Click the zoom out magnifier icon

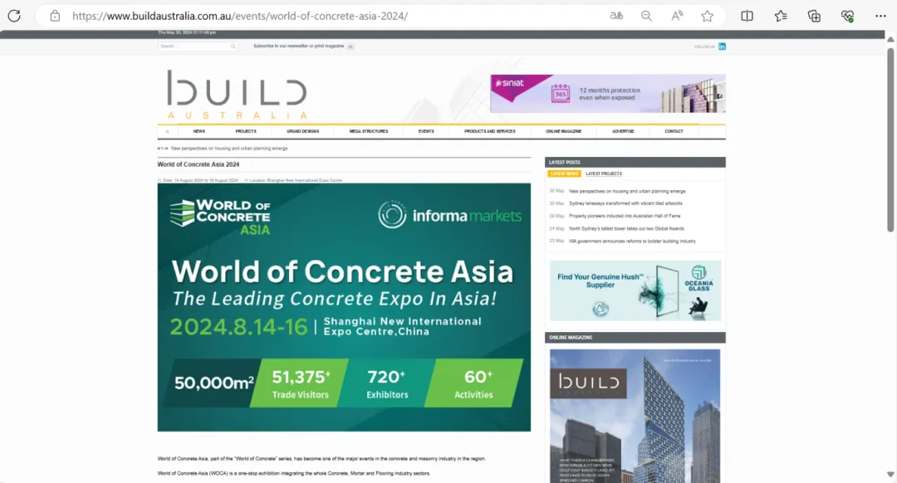[x=646, y=16]
